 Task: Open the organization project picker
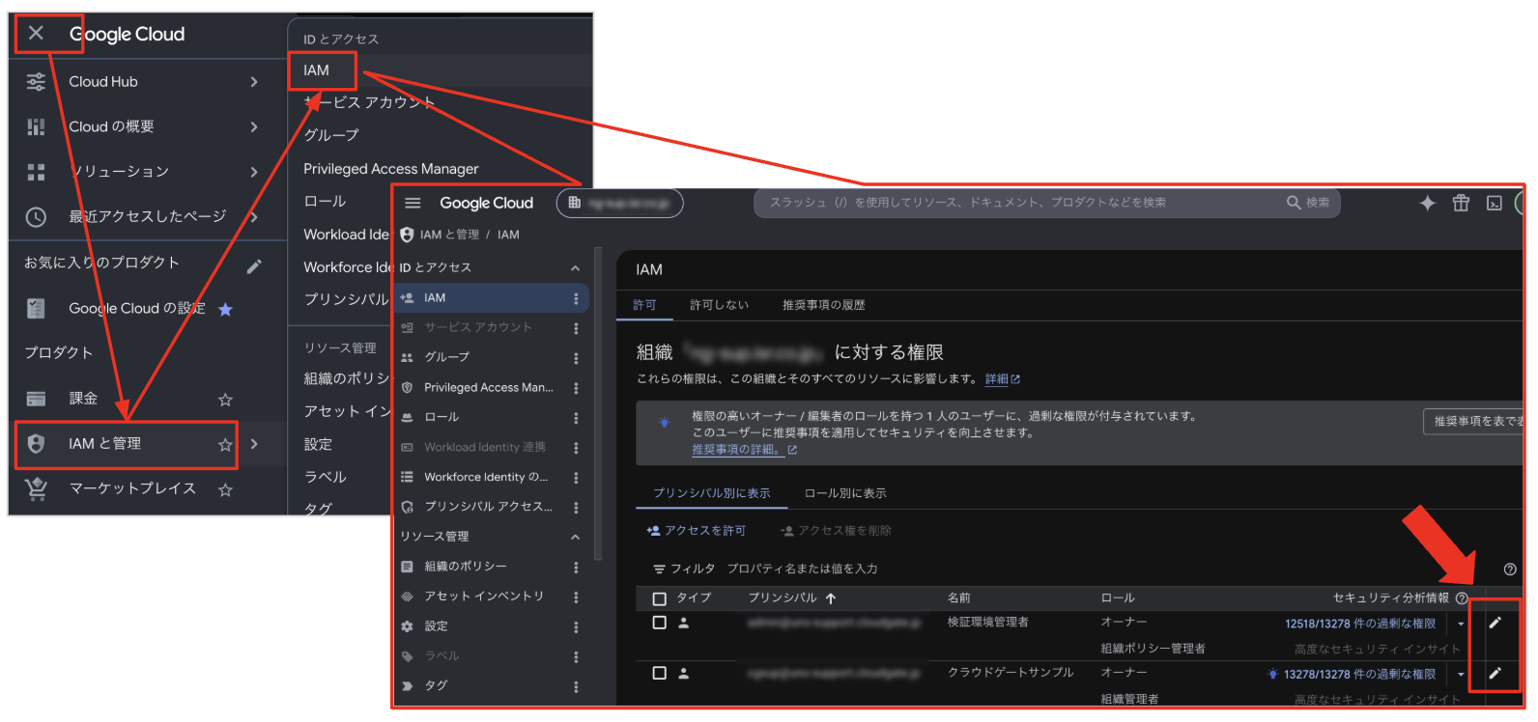620,203
